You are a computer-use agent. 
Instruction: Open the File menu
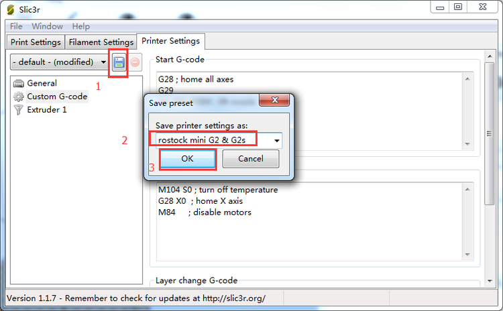coord(16,26)
